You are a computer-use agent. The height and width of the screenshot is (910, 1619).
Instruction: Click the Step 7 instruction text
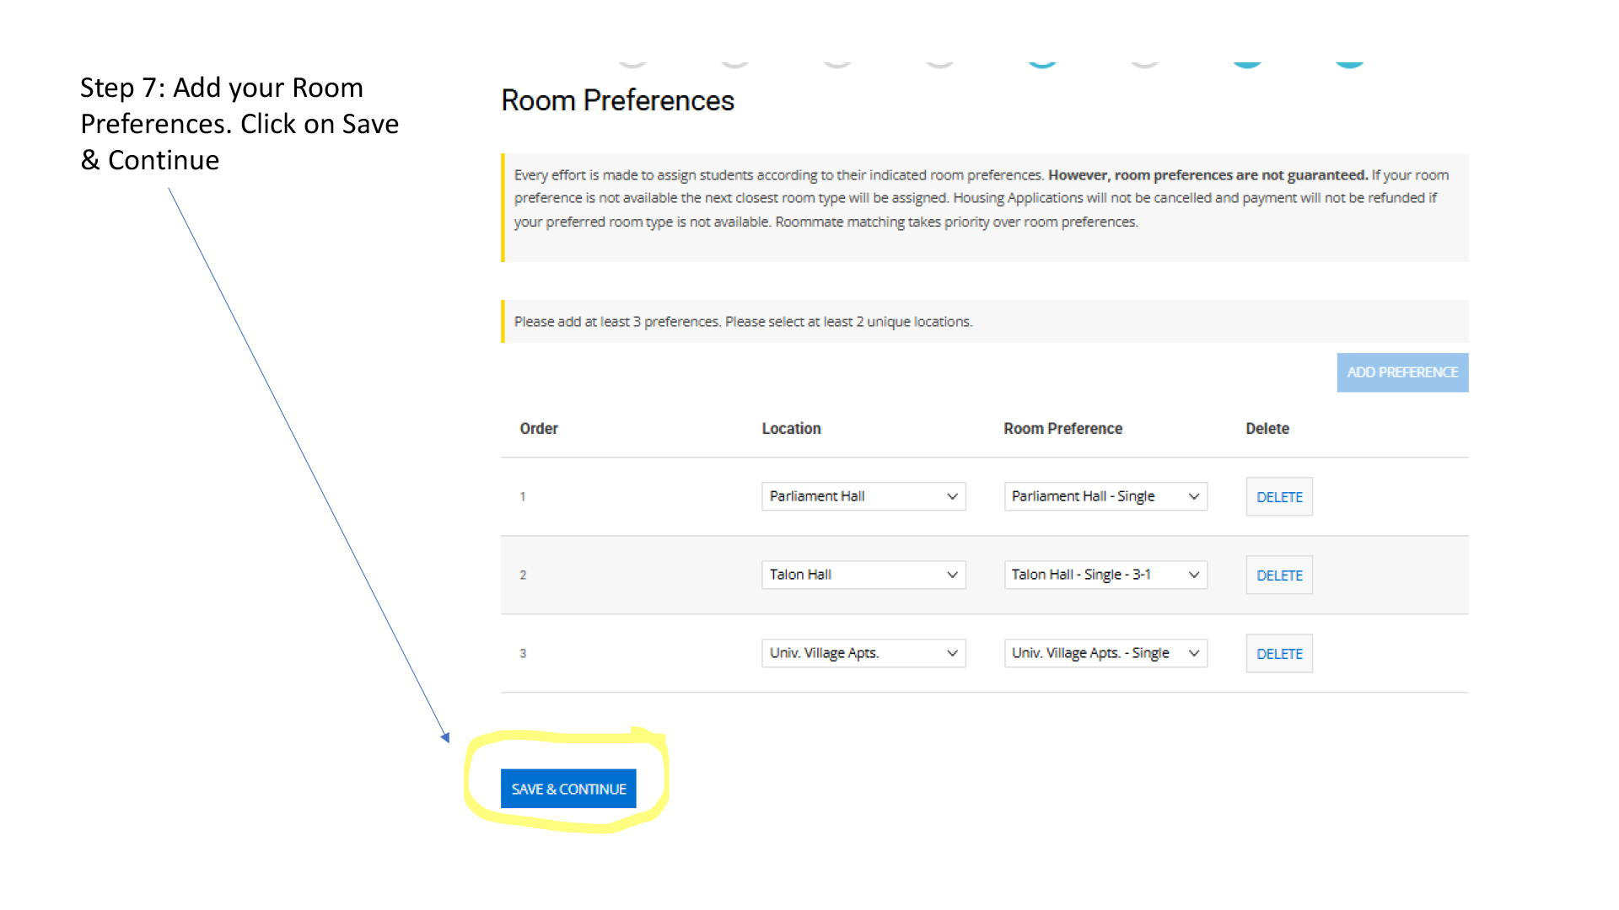[x=239, y=124]
